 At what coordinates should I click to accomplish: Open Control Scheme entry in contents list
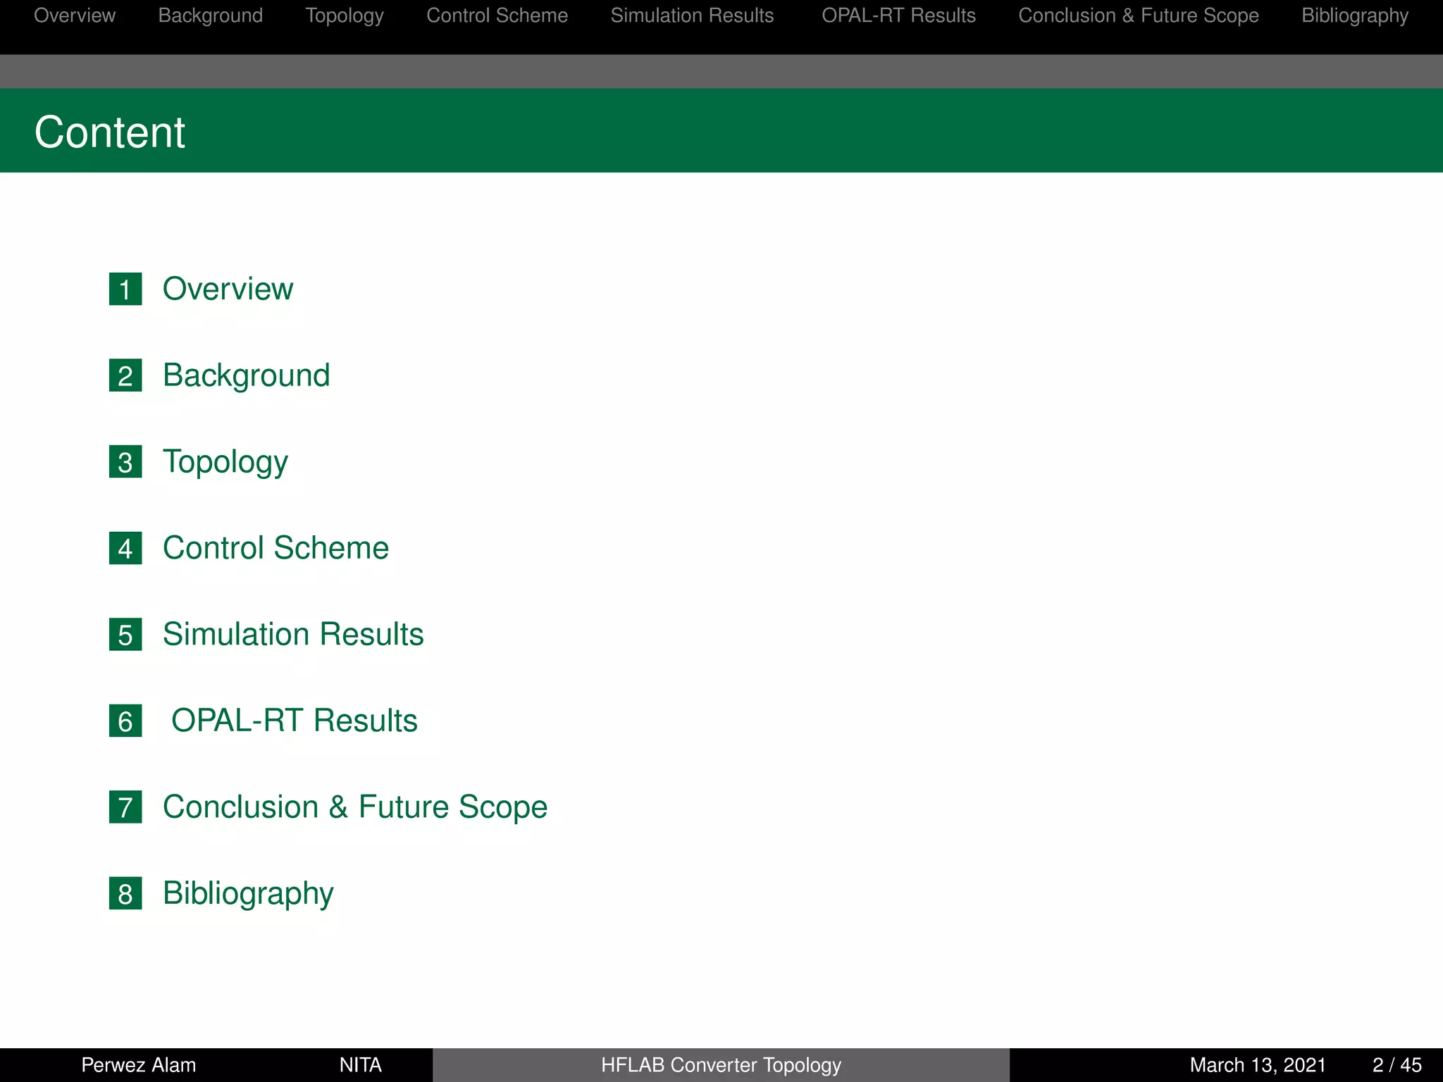pos(275,548)
